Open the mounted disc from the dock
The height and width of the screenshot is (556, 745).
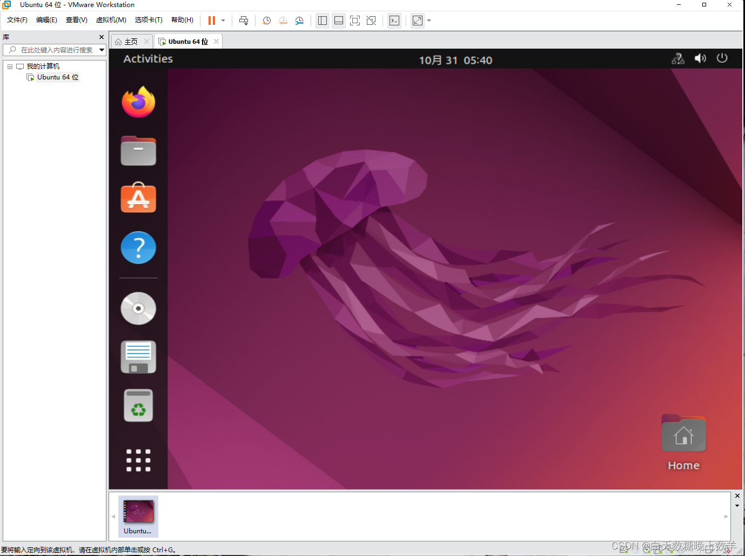click(138, 309)
